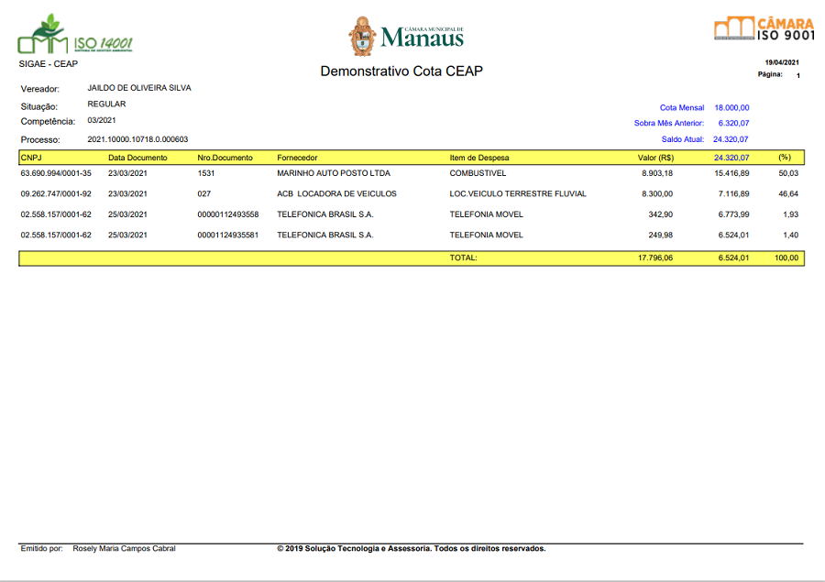
Task: Click the COMBUSTIVEL expense item
Action: click(x=478, y=173)
